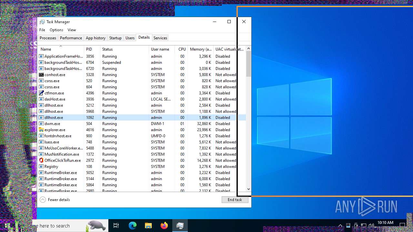Open the Options menu
Screen dimensions: 413x232
pyautogui.click(x=56, y=30)
